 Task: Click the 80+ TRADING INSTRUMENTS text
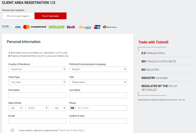click(159, 62)
